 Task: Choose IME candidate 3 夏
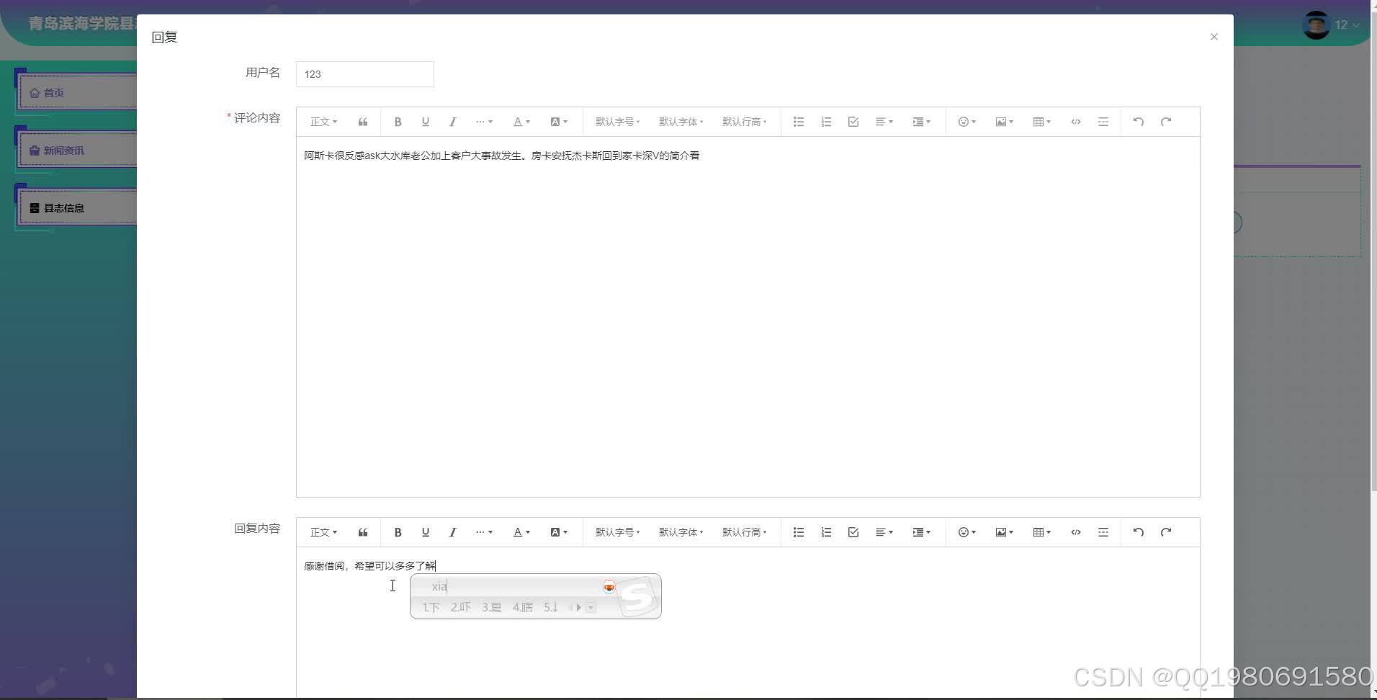491,607
